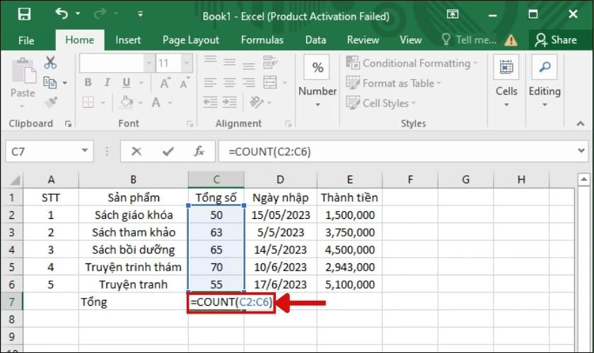Click the Insert Function fx button
The image size is (594, 353).
pos(199,151)
